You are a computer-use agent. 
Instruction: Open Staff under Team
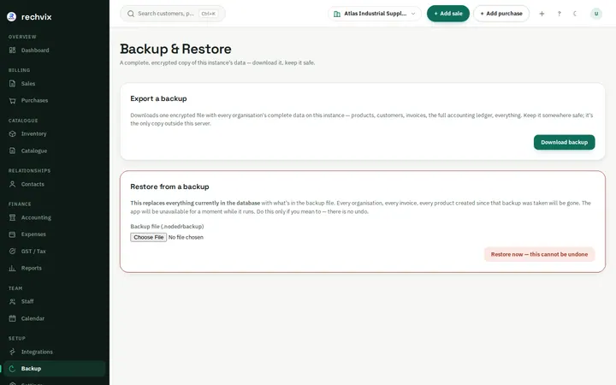pos(55,302)
